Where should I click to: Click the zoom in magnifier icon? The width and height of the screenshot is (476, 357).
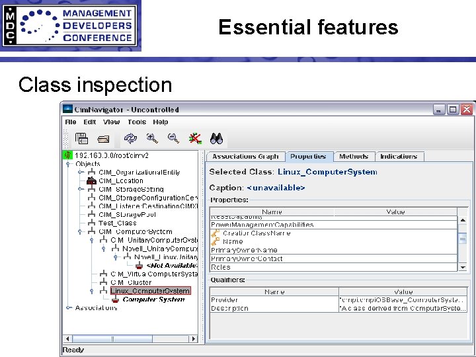(x=152, y=138)
